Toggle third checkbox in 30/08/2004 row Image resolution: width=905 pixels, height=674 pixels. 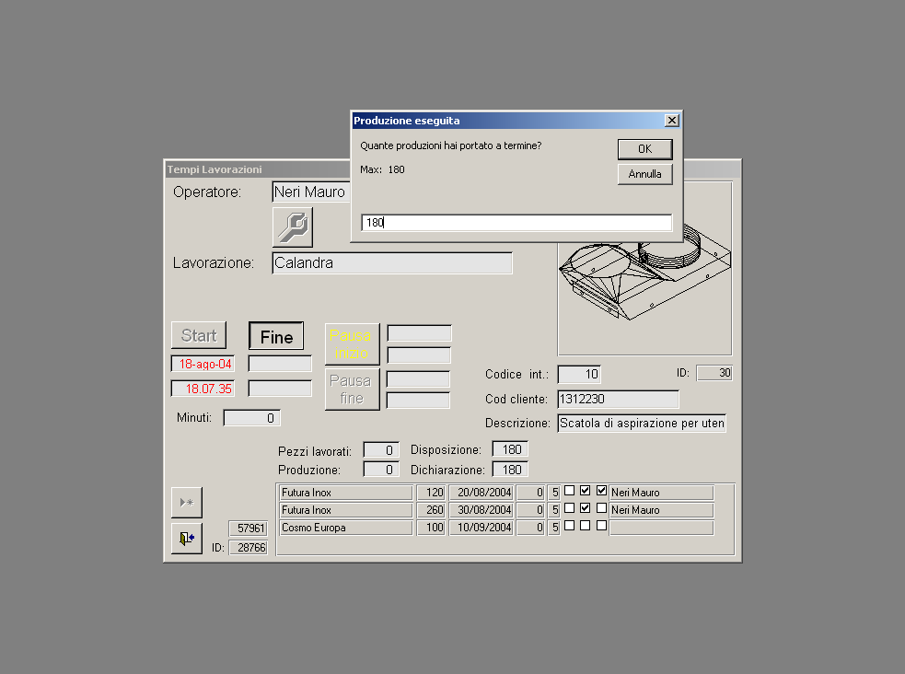(x=601, y=508)
